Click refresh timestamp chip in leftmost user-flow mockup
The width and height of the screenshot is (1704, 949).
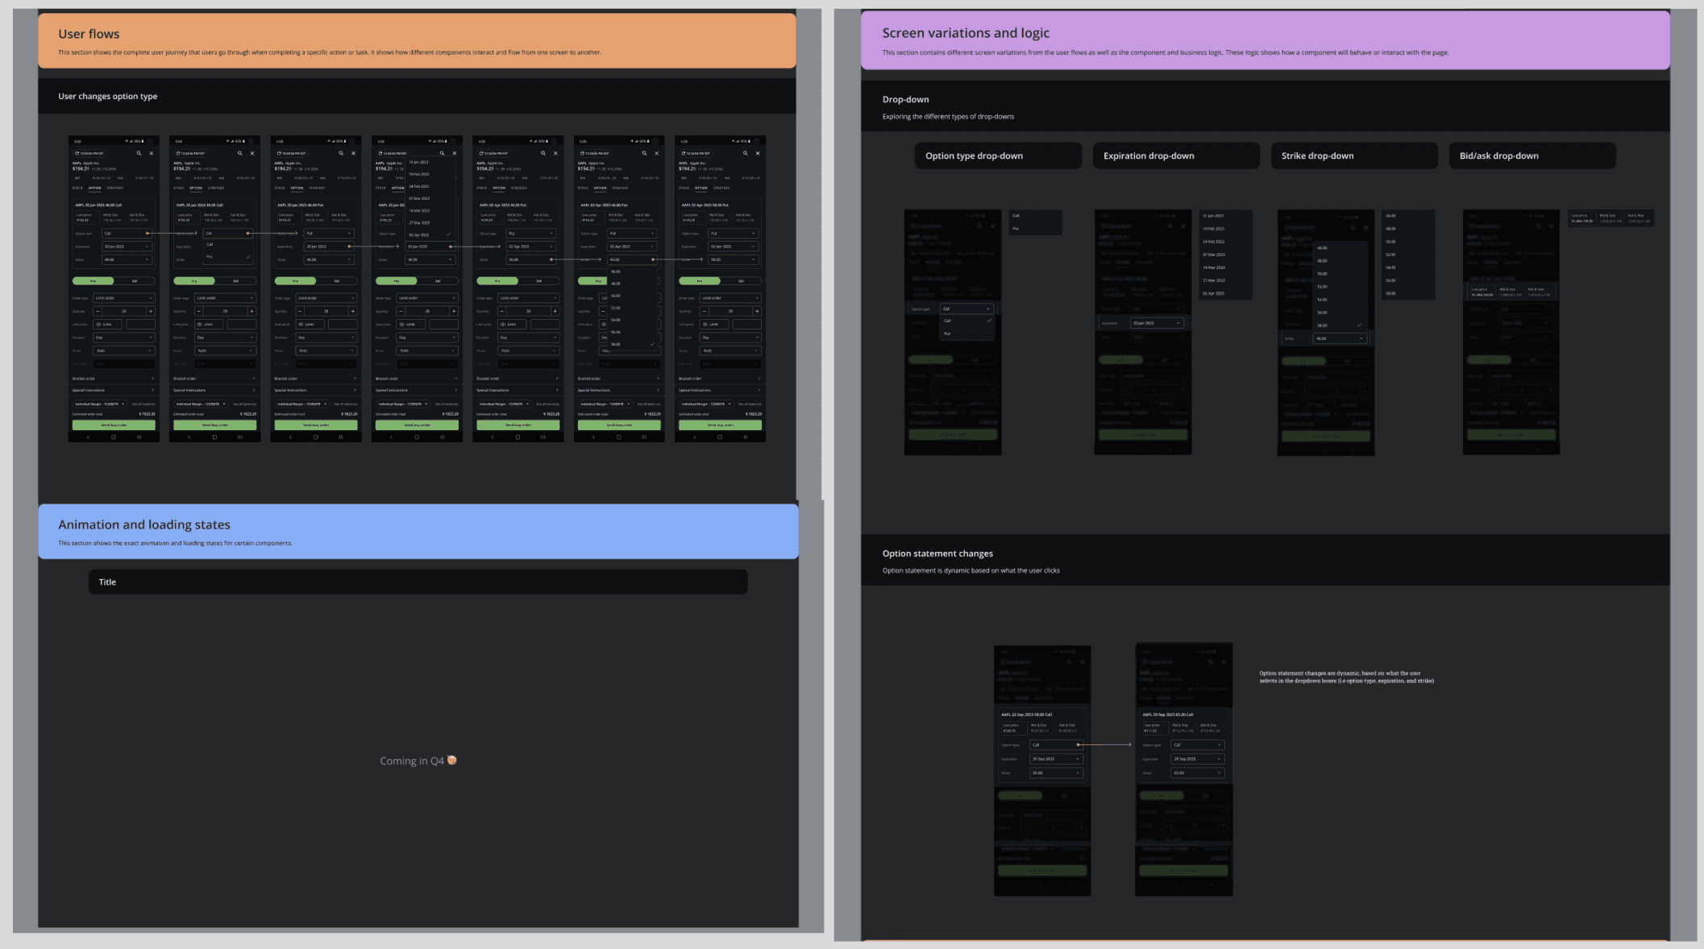[x=89, y=153]
